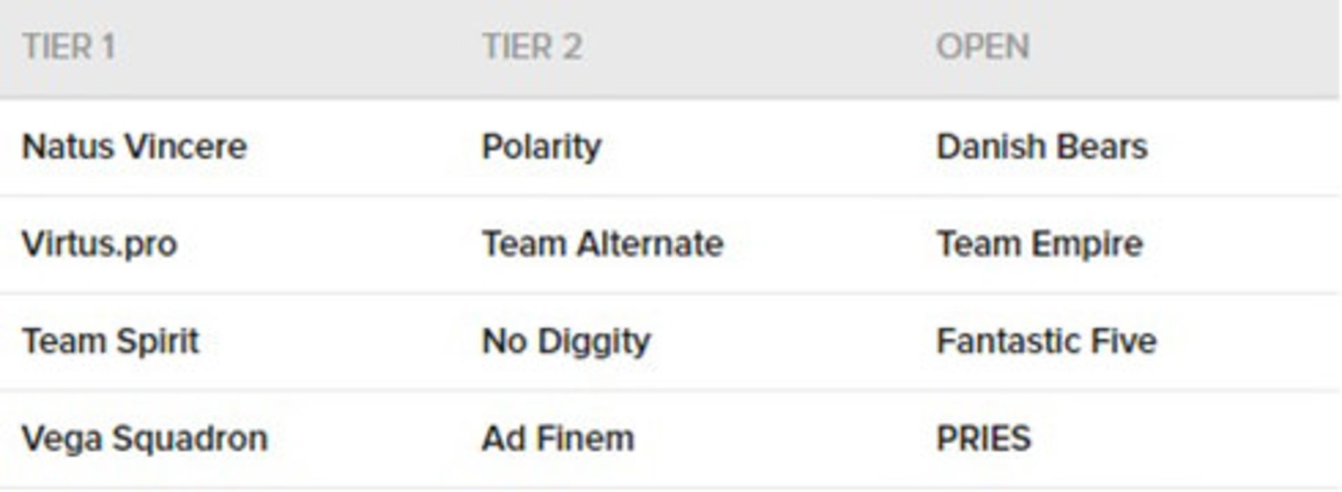Click Vega Squadron team name
1342x492 pixels.
click(145, 440)
